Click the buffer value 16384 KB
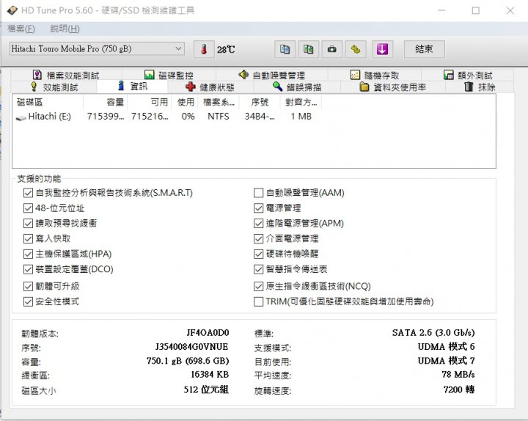Viewport: 528px width, 421px height. coord(210,375)
